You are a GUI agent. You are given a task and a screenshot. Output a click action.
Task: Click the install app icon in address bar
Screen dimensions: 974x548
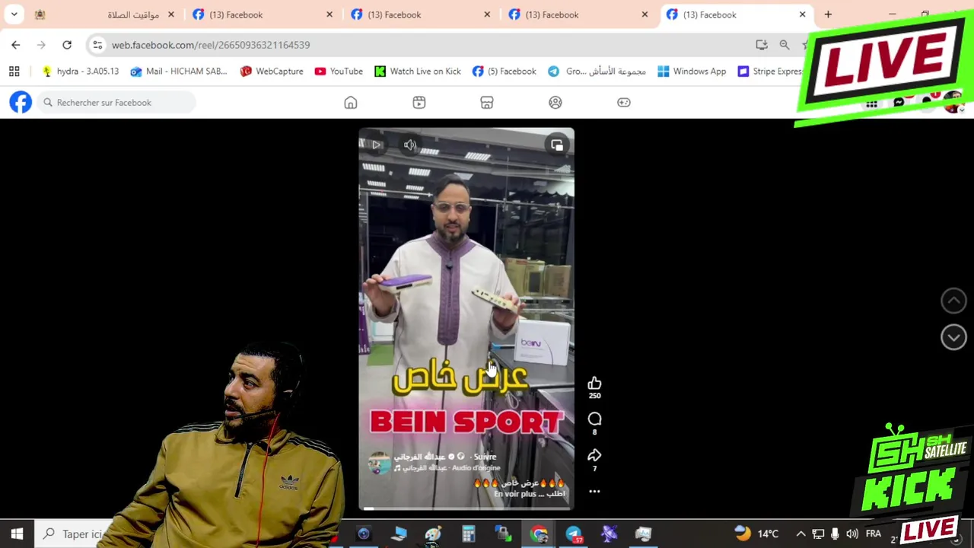tap(762, 45)
